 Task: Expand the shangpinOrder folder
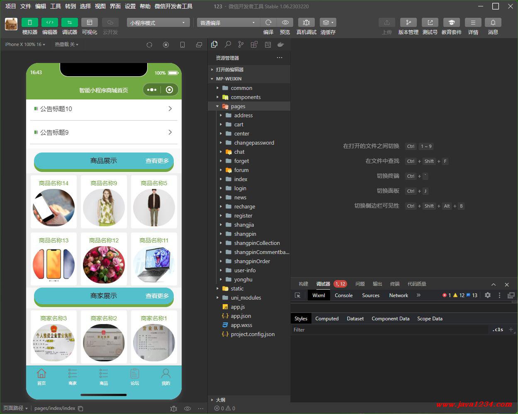[249, 261]
